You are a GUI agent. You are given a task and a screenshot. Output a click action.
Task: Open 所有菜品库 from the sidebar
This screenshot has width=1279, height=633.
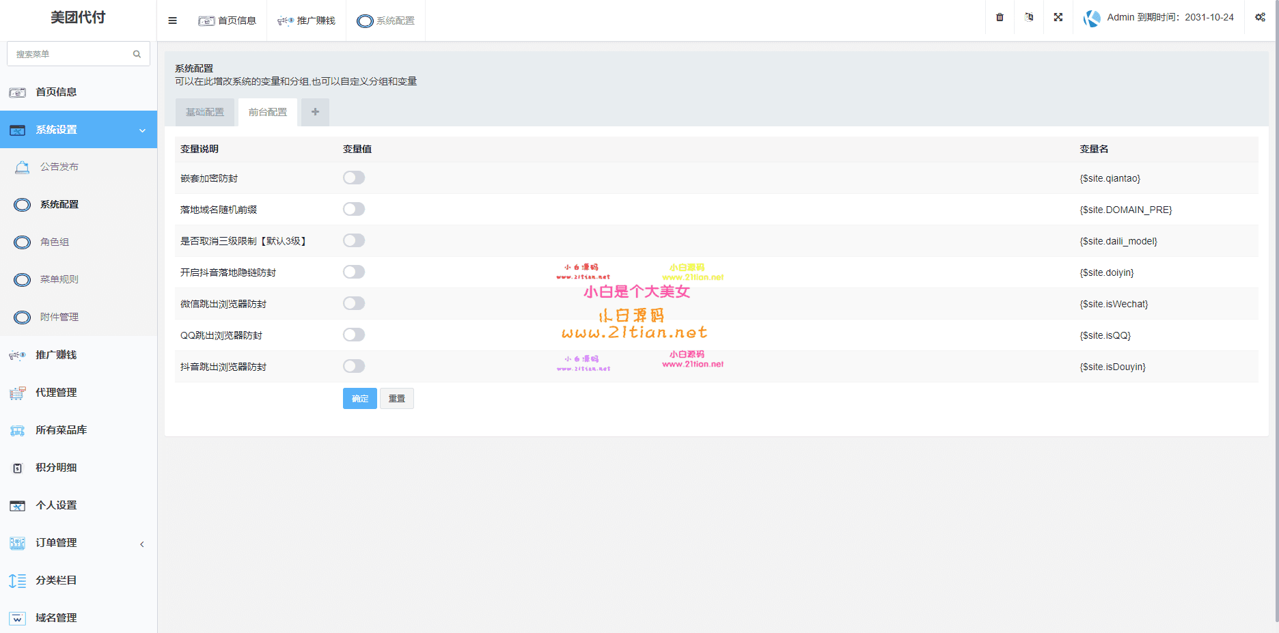point(61,430)
